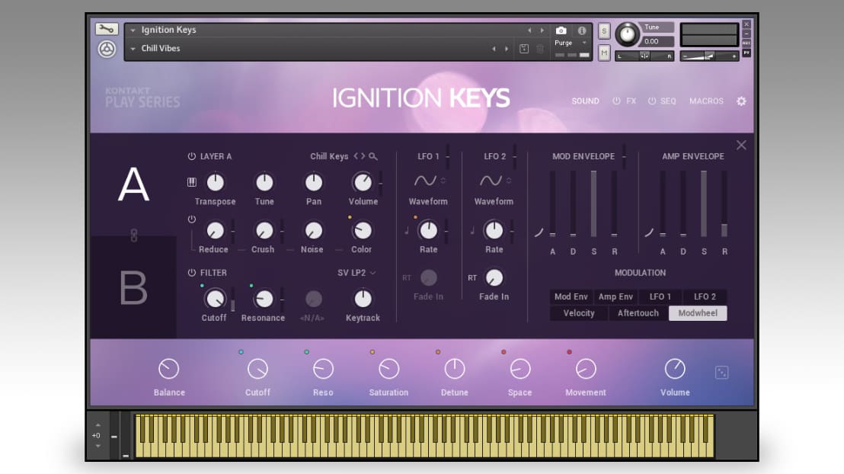
Task: Open the MACROS tab
Action: [706, 101]
